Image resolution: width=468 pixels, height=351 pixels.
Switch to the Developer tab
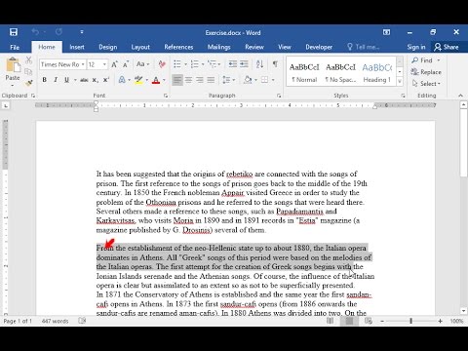tap(319, 47)
